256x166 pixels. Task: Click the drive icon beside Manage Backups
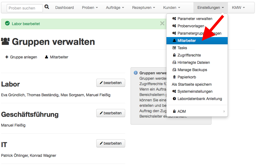coord(174,70)
